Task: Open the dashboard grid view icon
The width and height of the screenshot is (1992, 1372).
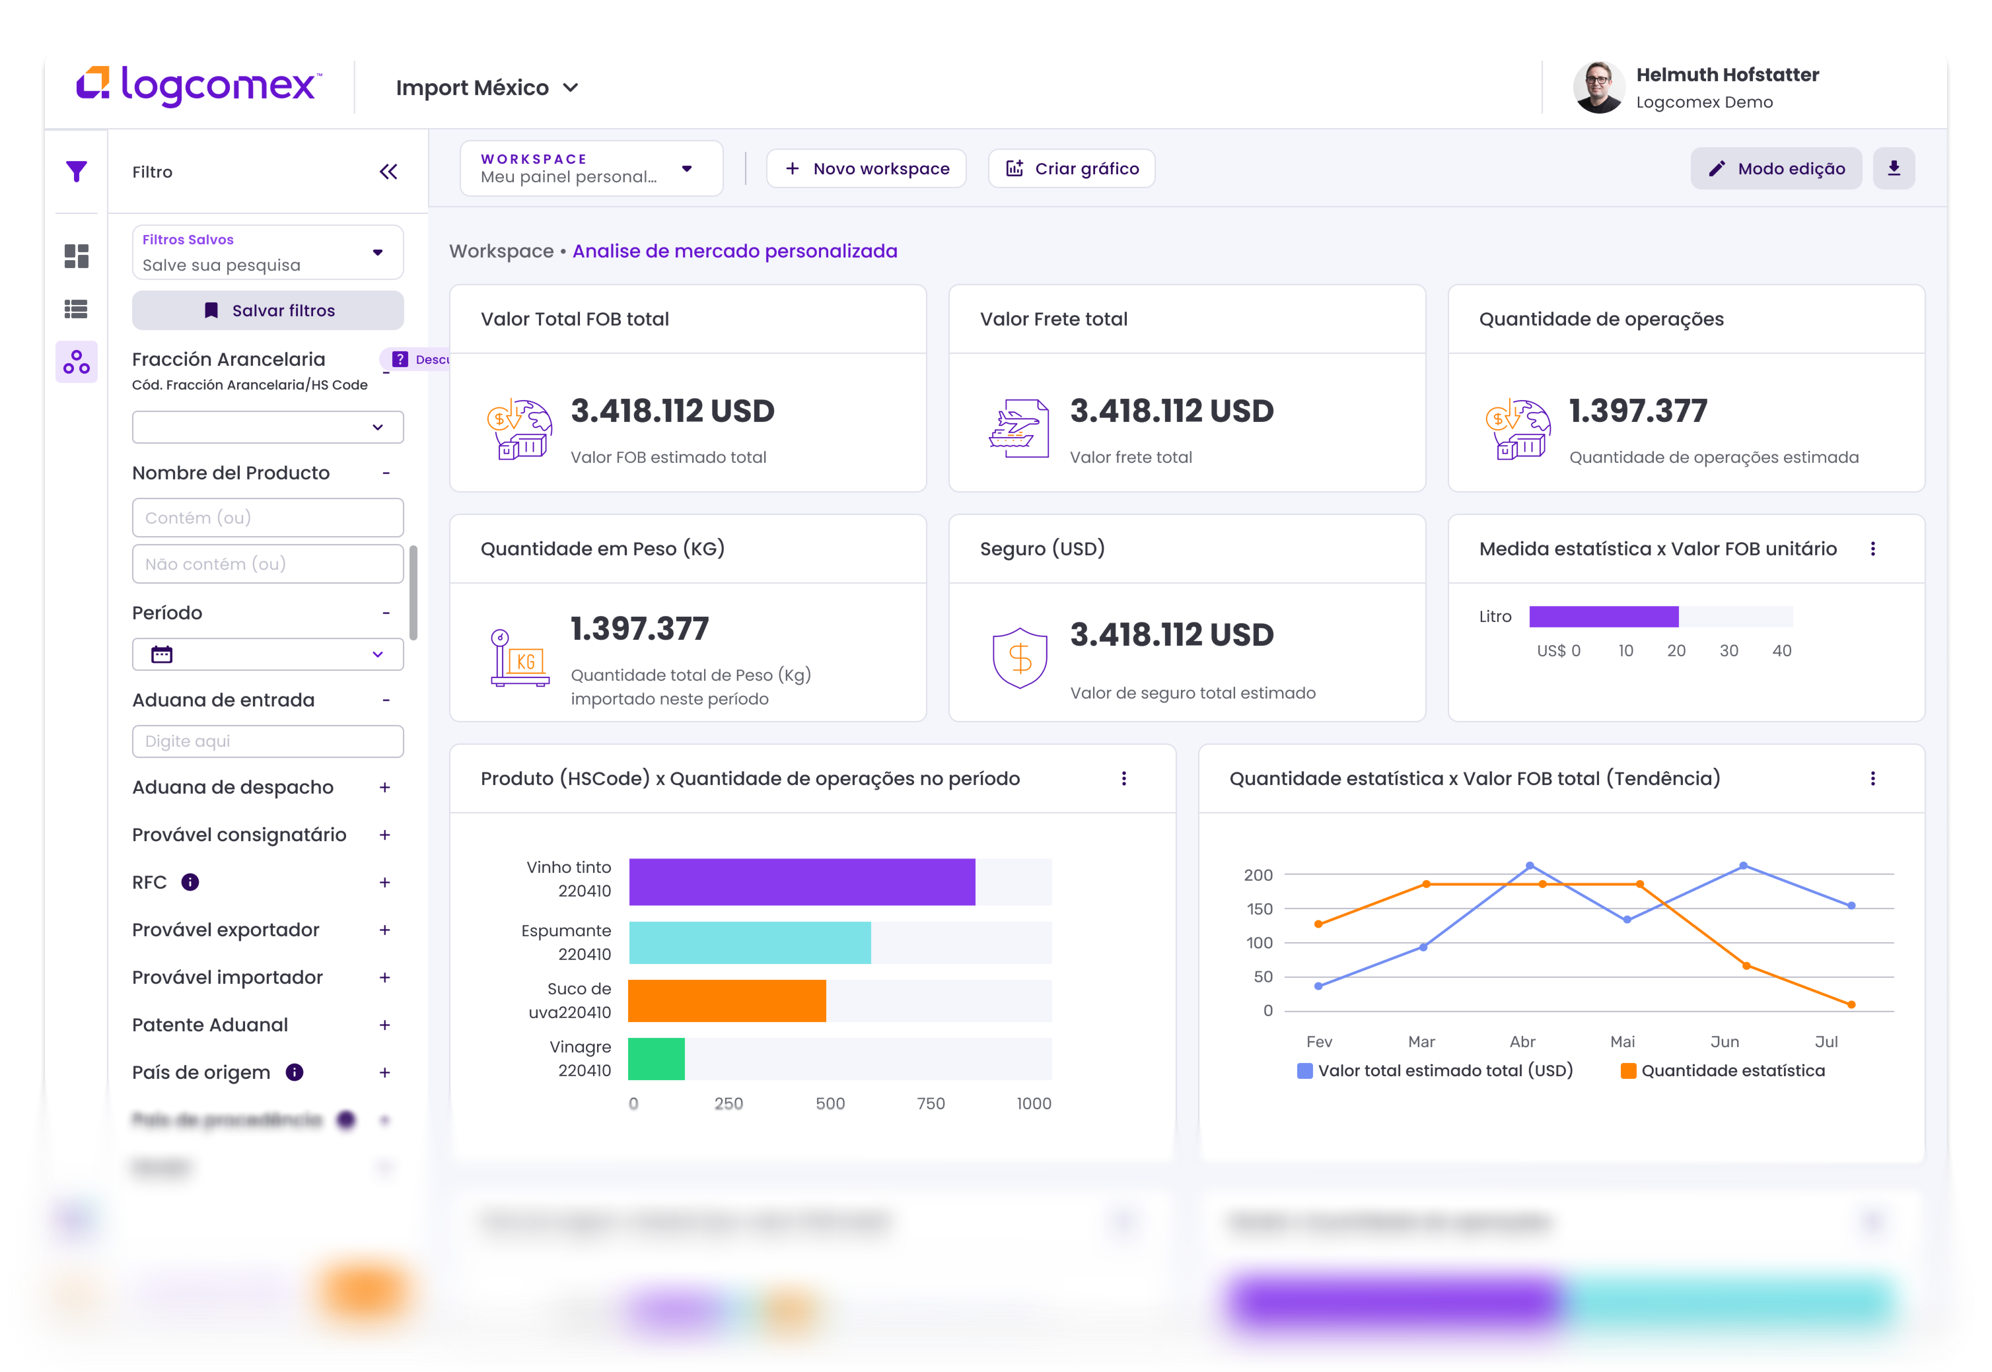Action: (x=77, y=256)
